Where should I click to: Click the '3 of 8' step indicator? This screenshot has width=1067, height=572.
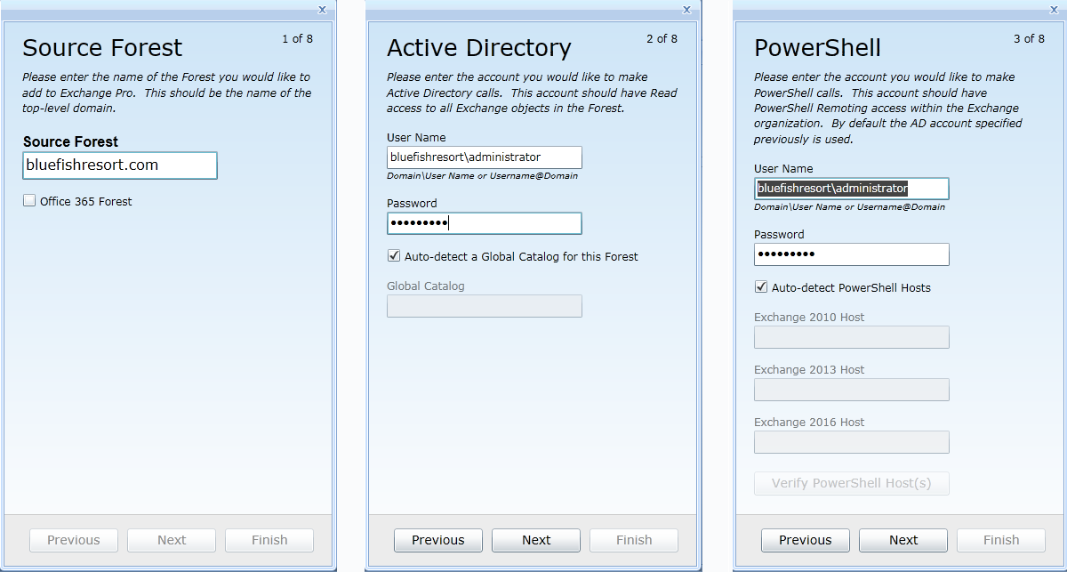tap(1029, 39)
